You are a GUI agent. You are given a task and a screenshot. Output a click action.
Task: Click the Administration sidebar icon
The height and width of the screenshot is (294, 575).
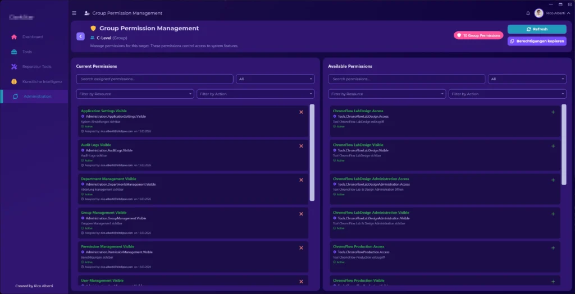pos(15,97)
